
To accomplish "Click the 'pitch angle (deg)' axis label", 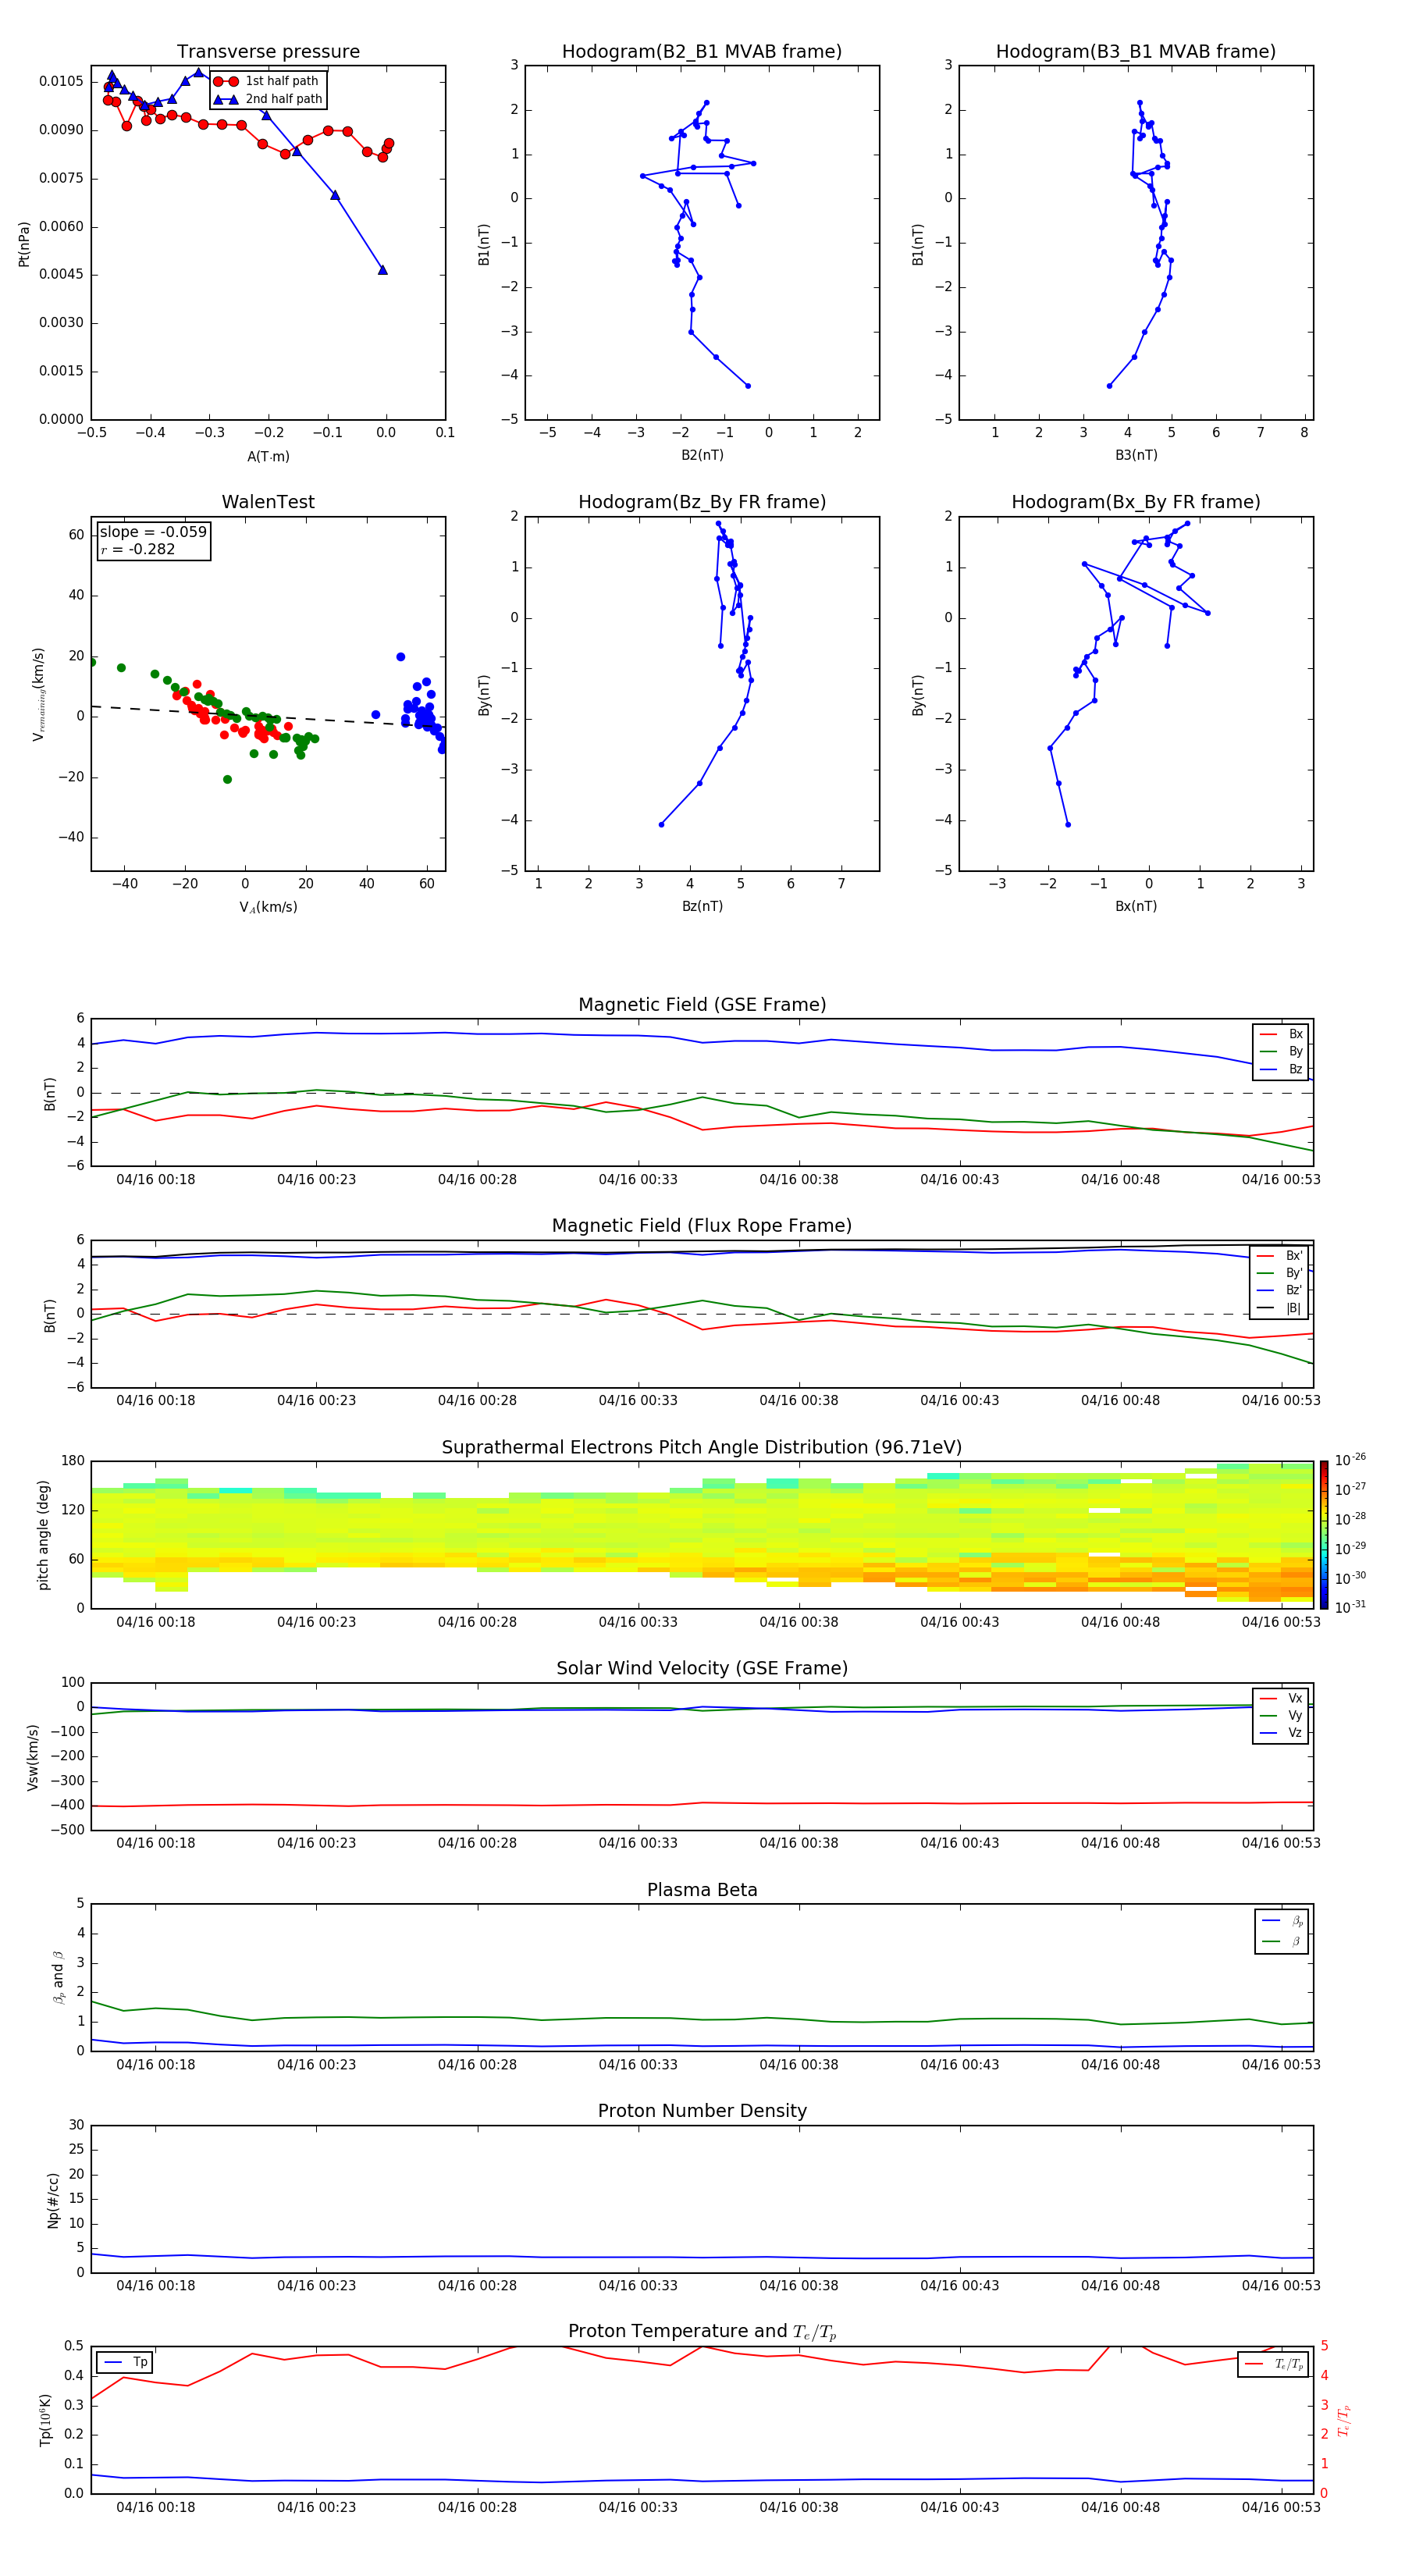I will [x=43, y=1535].
